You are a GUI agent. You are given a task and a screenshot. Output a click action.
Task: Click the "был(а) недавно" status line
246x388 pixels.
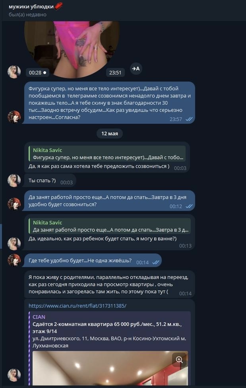(27, 15)
